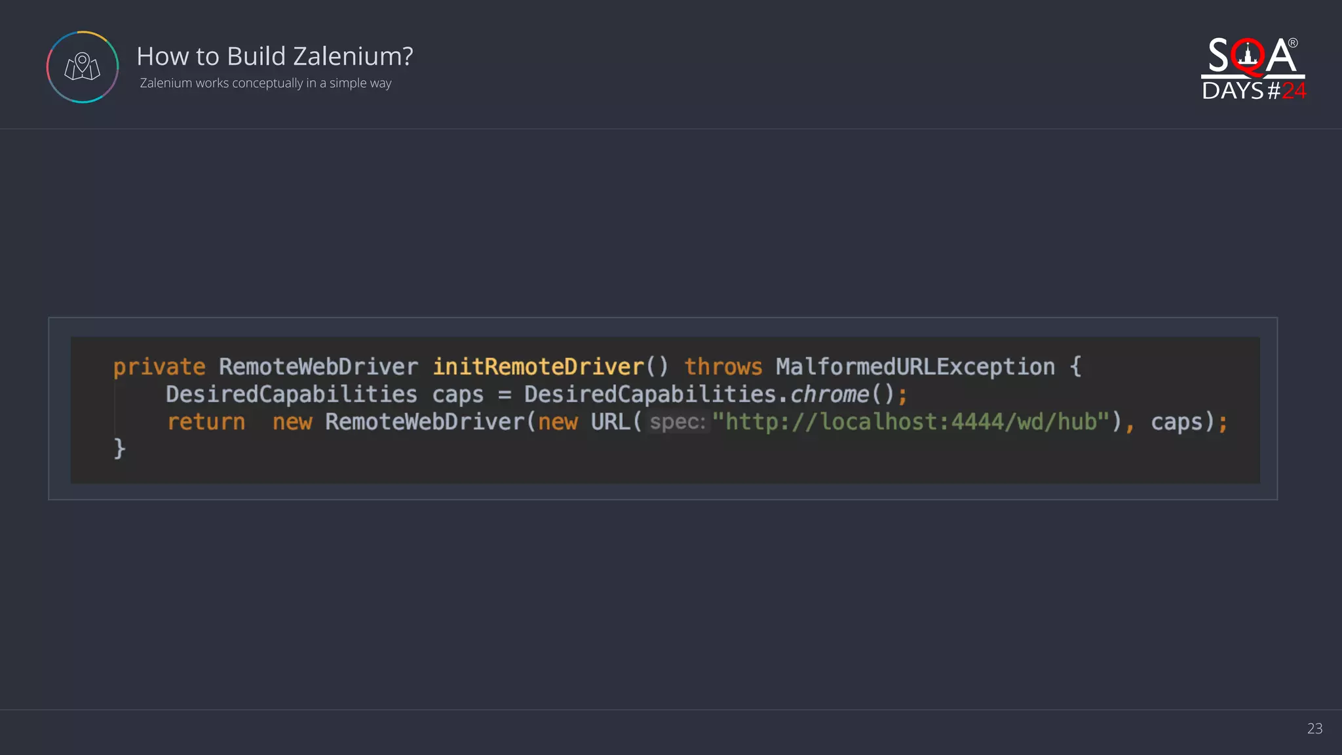Click RemoteWebDriver return type in signature
Viewport: 1342px width, 755px height.
(318, 367)
